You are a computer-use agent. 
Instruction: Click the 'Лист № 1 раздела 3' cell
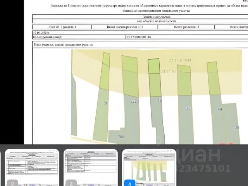(62, 27)
